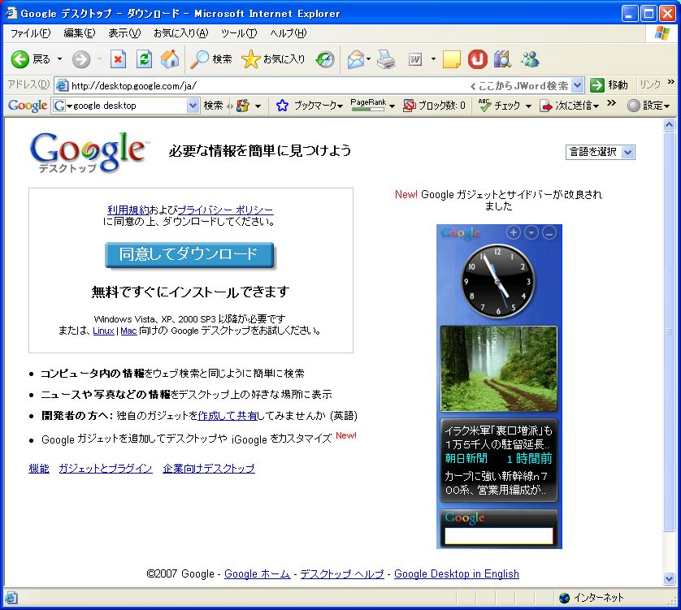The height and width of the screenshot is (610, 681).
Task: Click the Print icon in toolbar
Action: click(386, 59)
